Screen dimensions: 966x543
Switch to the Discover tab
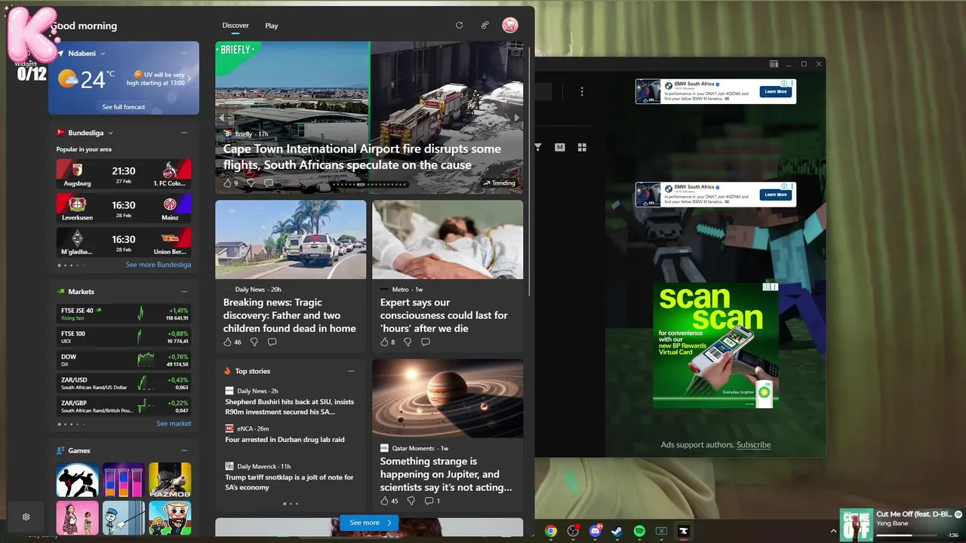pos(235,26)
